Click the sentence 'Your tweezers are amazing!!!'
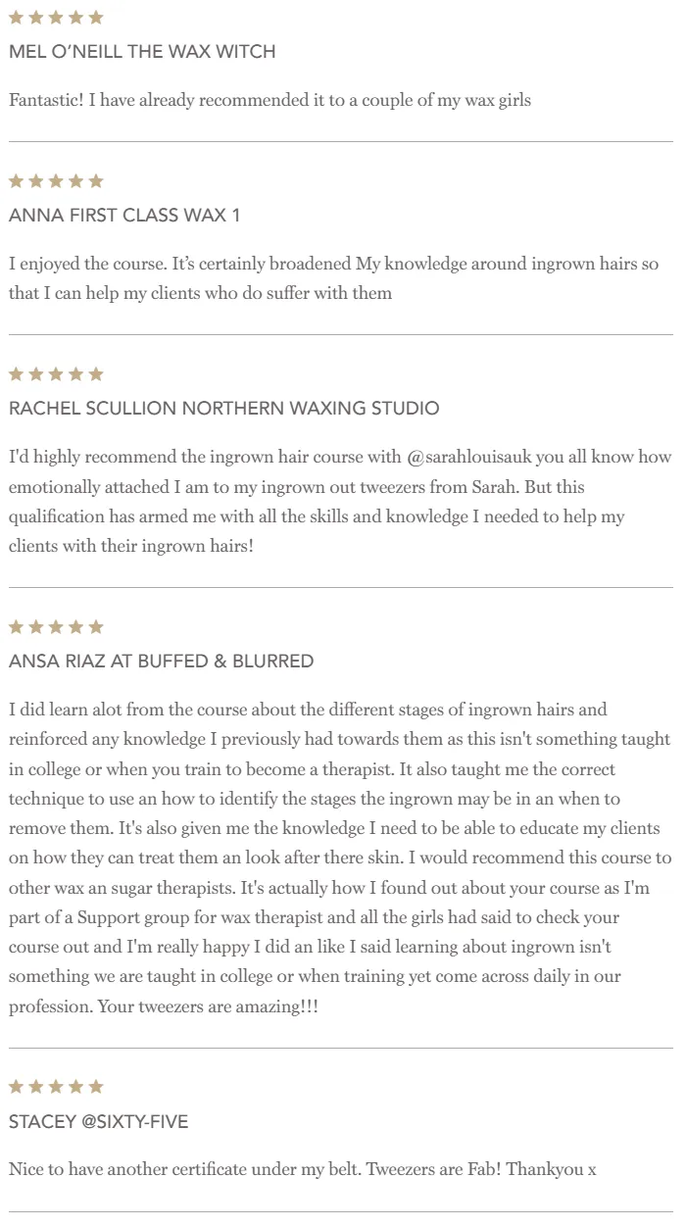Screen dimensions: 686x1226 (208, 1006)
